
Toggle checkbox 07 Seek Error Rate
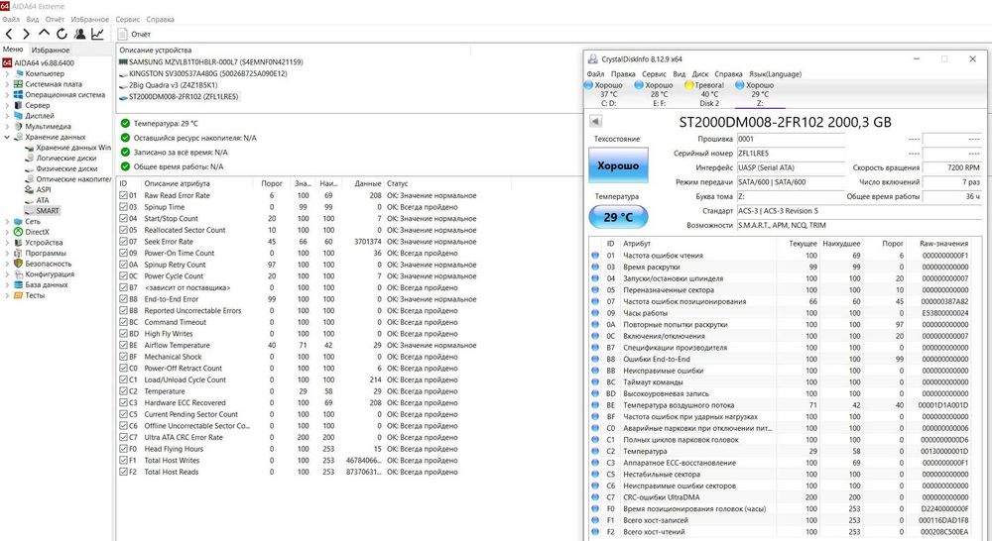123,242
